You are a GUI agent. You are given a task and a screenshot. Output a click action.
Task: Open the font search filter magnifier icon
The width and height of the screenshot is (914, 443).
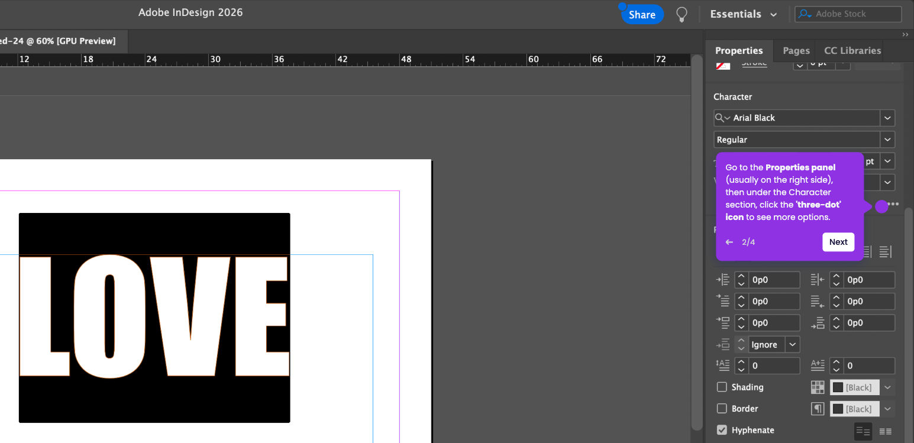(722, 118)
